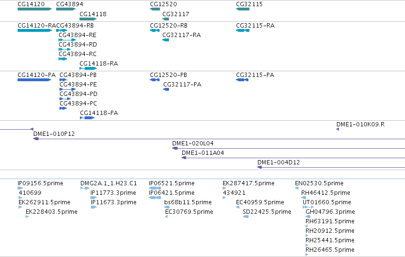Select protein CG32117-PA
The height and width of the screenshot is (257, 405).
166,89
